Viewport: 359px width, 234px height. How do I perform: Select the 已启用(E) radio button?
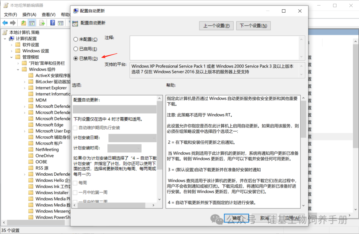(75, 49)
